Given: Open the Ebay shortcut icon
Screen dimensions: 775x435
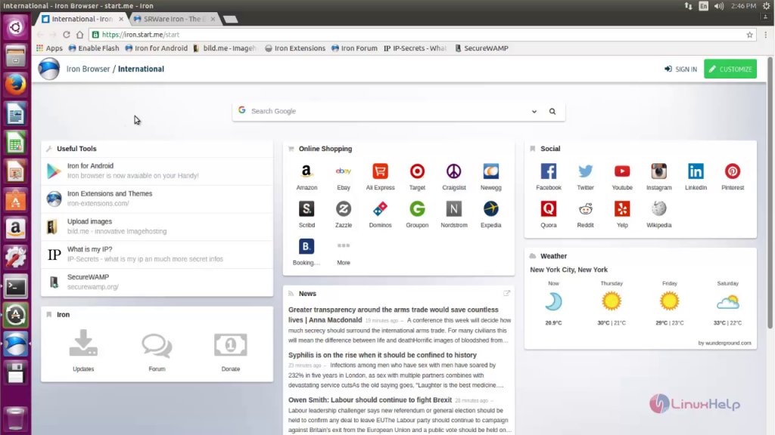Looking at the screenshot, I should click(x=344, y=171).
